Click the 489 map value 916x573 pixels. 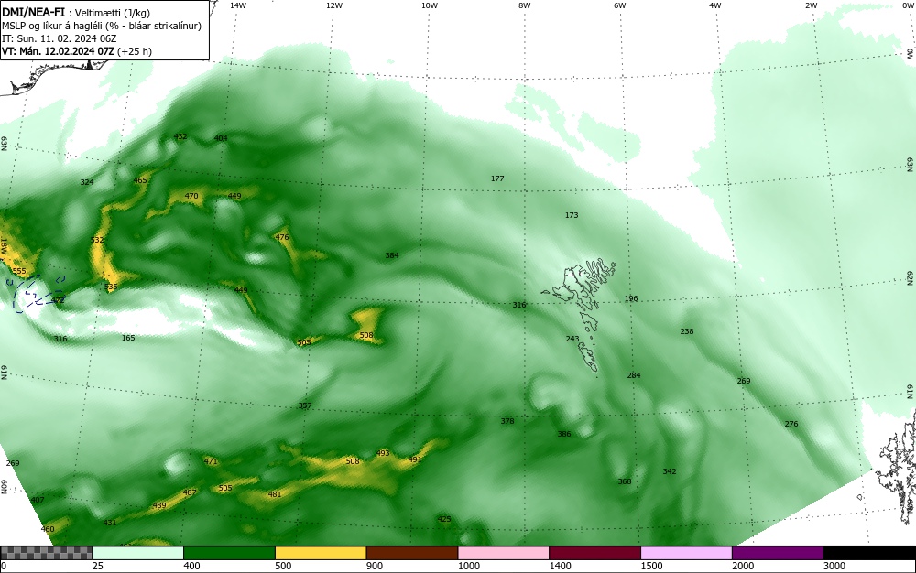(x=159, y=506)
